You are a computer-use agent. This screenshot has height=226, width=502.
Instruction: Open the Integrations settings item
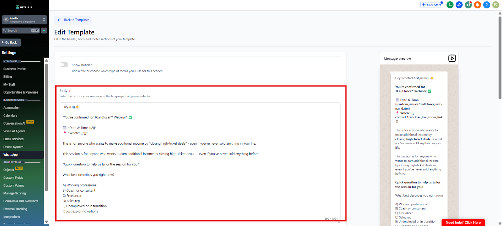[x=12, y=217]
